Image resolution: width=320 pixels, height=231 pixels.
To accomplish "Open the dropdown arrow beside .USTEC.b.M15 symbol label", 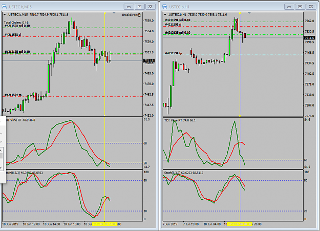I will point(5,15).
